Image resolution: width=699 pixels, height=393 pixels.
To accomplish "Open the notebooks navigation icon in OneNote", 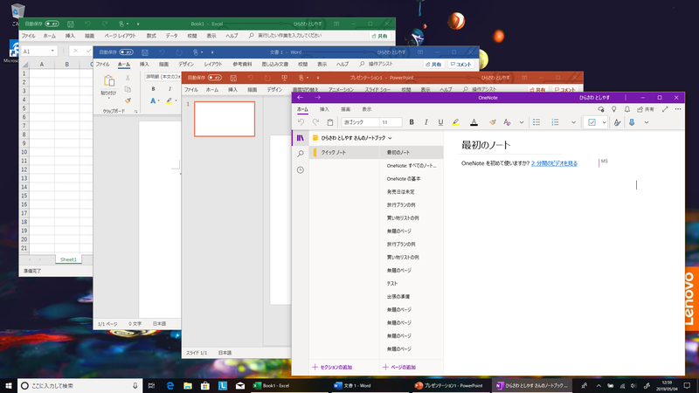I will (x=300, y=138).
